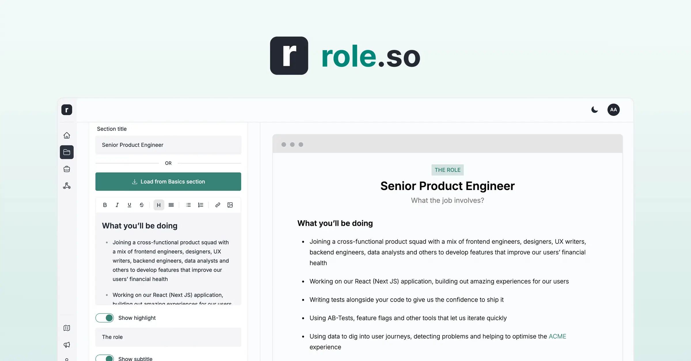Open the folder section in sidebar
Image resolution: width=691 pixels, height=361 pixels.
(x=67, y=152)
